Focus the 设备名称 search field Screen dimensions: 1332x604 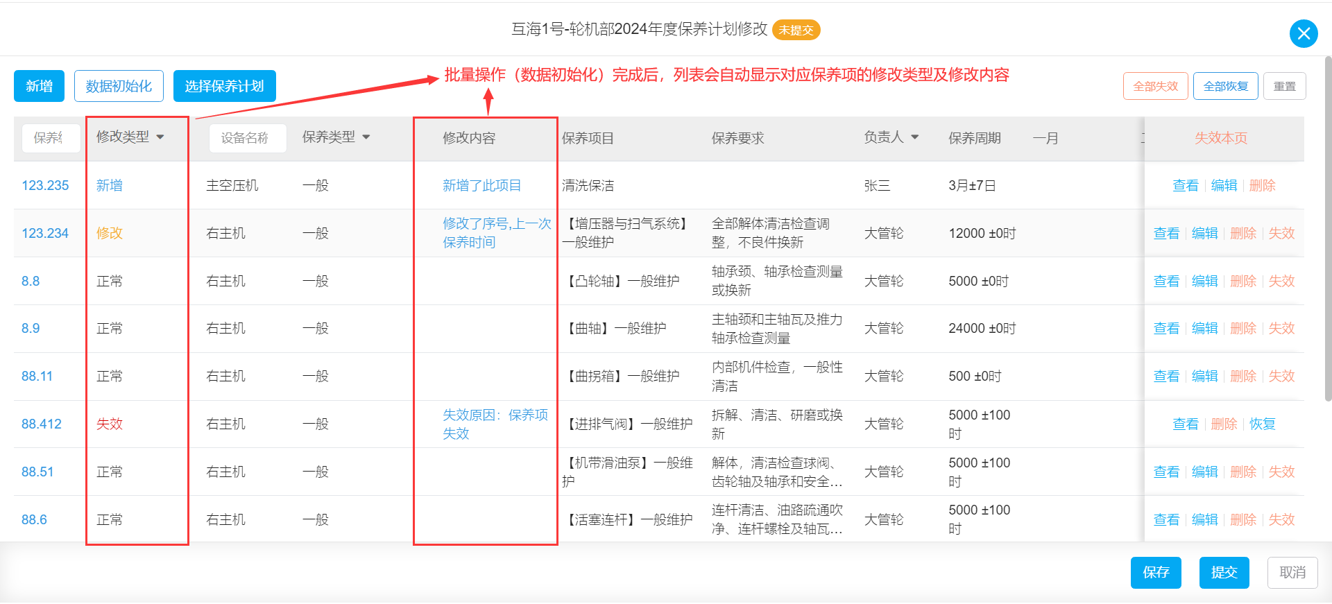tap(248, 138)
